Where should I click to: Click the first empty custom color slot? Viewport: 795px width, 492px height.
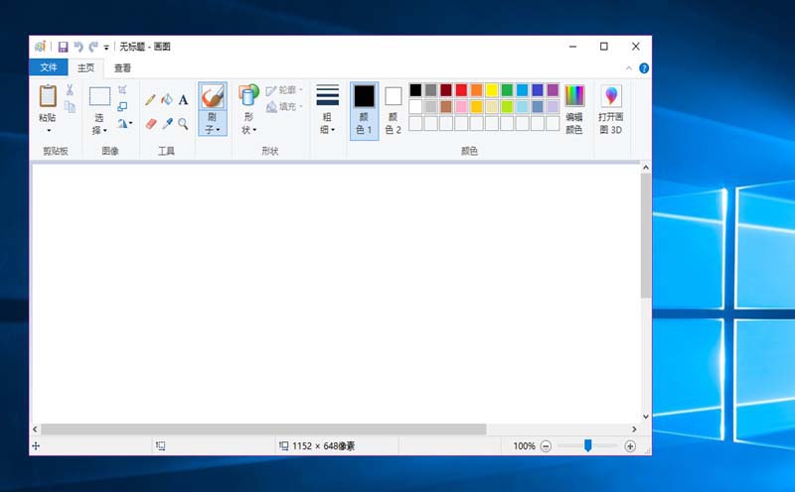point(415,123)
